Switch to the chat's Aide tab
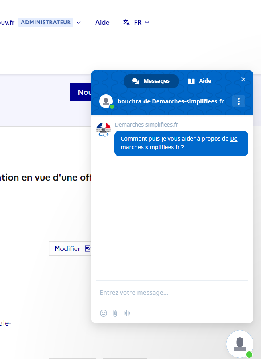 (x=200, y=81)
